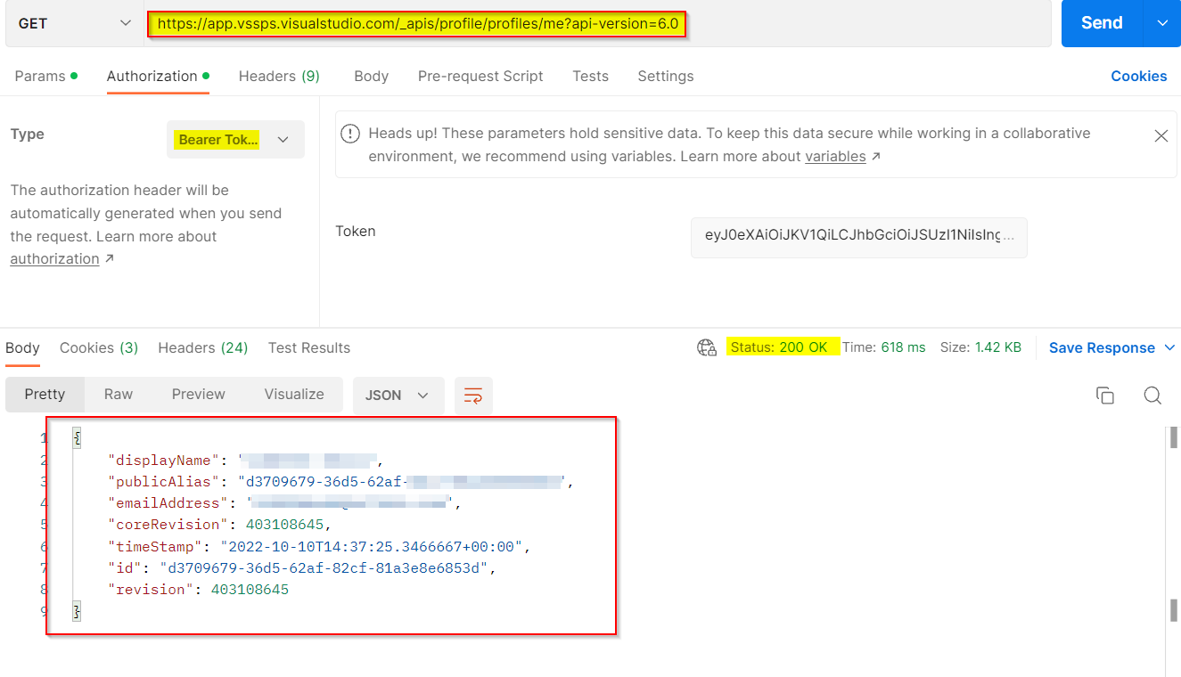Viewport: 1181px width, 677px height.
Task: Open the Headers (9) request tab
Action: click(x=279, y=76)
